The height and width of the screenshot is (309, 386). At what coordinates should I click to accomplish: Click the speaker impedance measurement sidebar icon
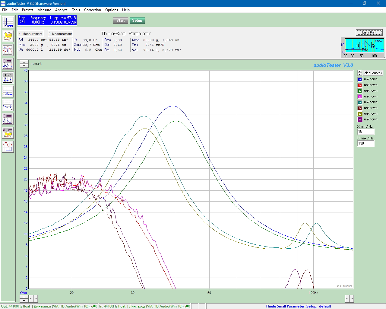click(x=8, y=64)
